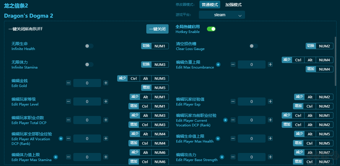
Task: Decrease Edit Player Base Strength with minus
Action: tap(233, 157)
